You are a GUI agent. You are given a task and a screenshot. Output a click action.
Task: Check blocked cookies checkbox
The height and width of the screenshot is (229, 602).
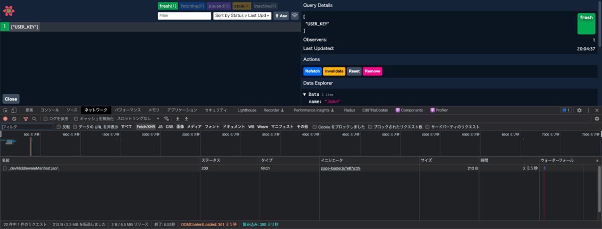315,127
